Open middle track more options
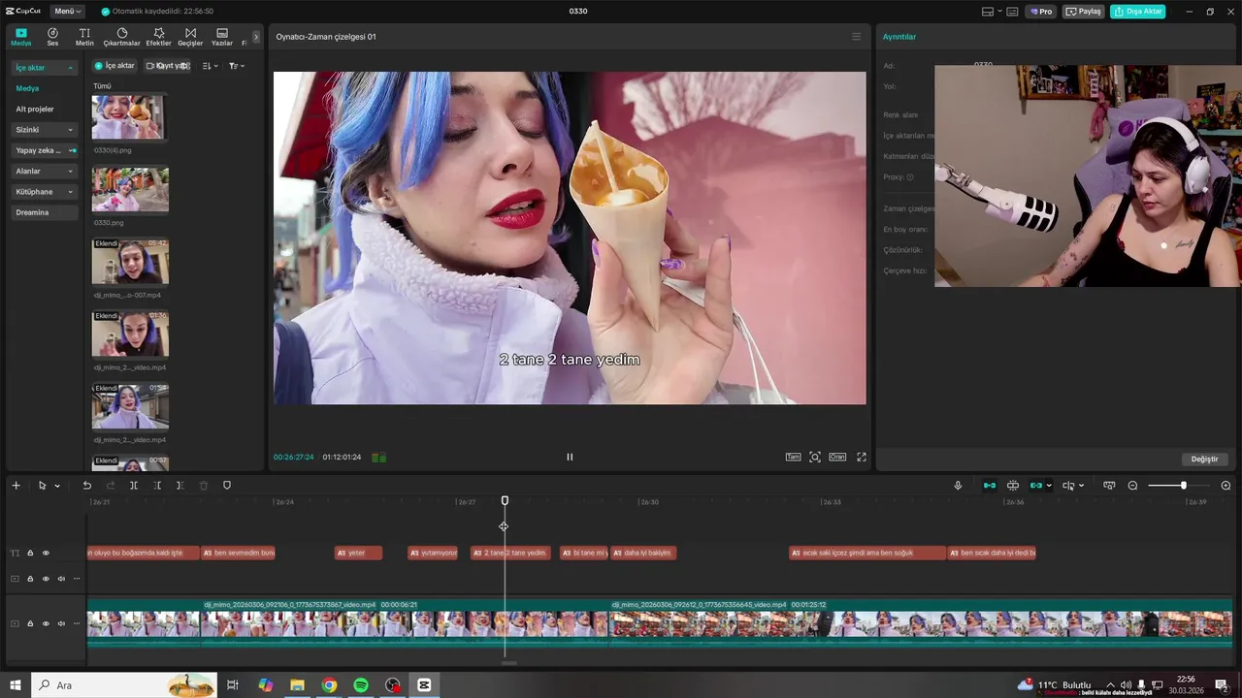1242x698 pixels. pos(77,579)
